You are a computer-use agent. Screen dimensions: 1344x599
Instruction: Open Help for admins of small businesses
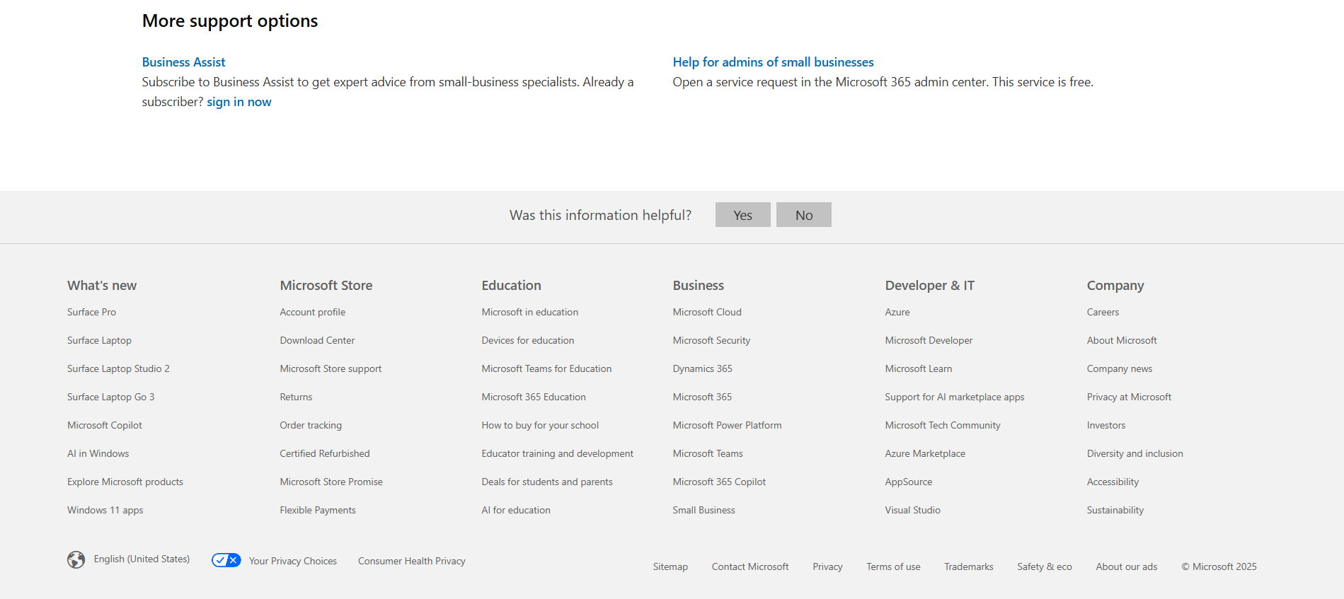(773, 62)
